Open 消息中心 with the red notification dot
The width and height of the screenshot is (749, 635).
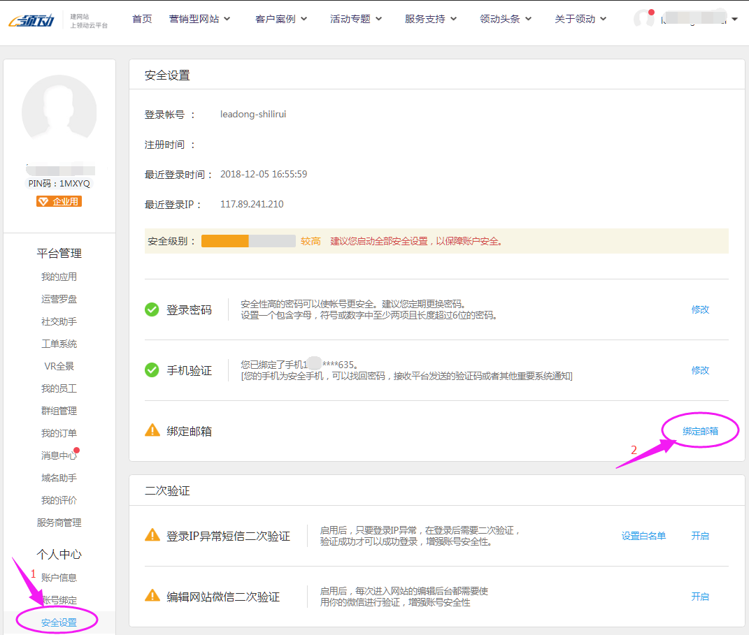coord(59,455)
